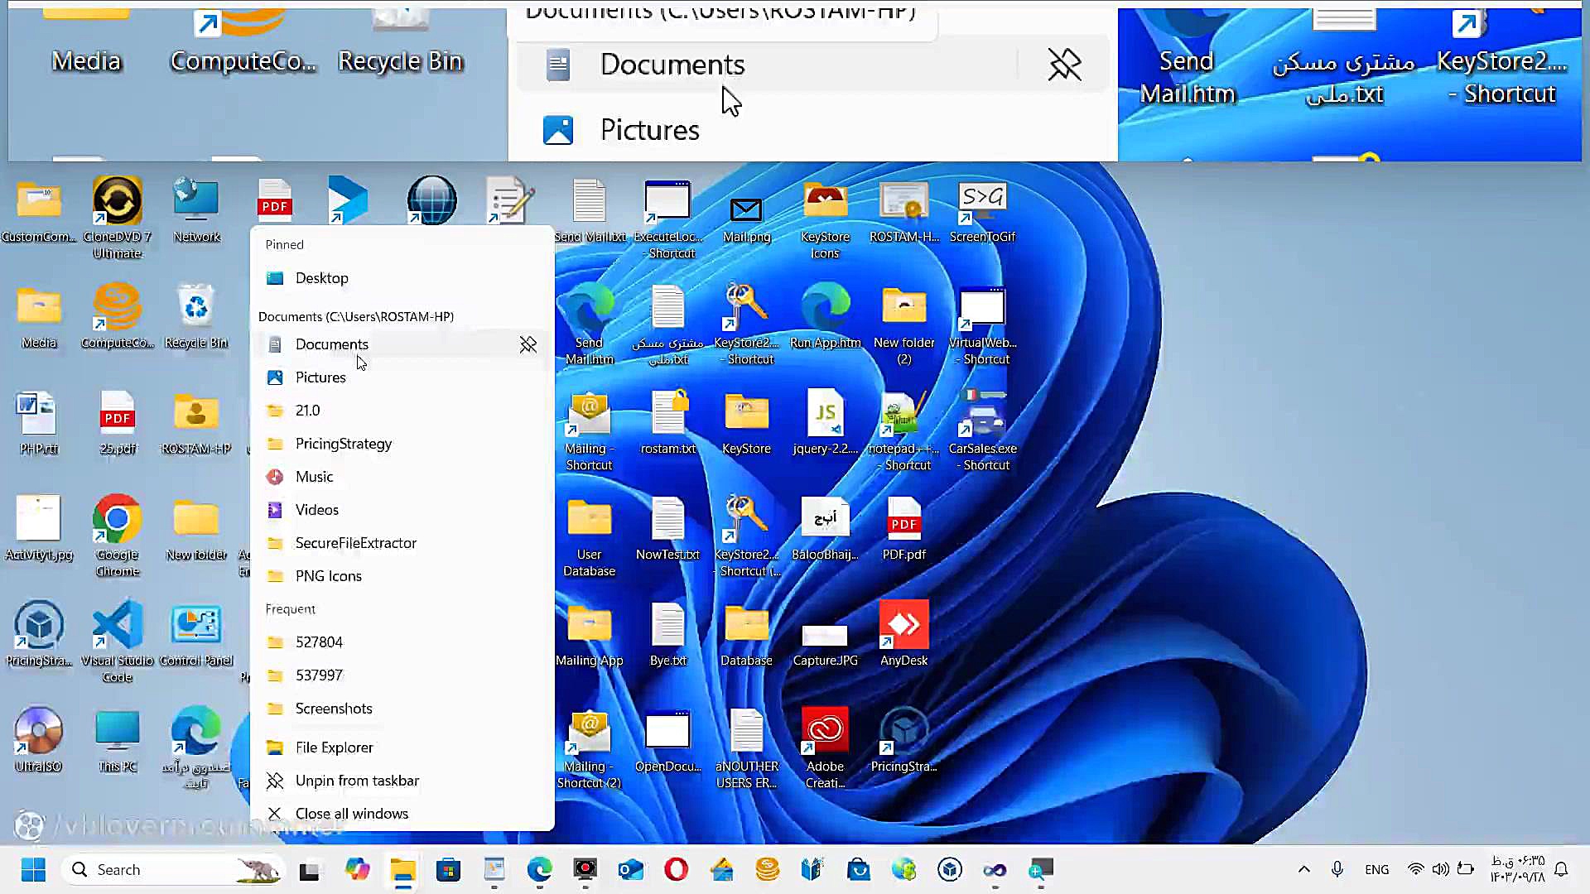
Task: Open frequent Screenshots folder
Action: point(402,709)
